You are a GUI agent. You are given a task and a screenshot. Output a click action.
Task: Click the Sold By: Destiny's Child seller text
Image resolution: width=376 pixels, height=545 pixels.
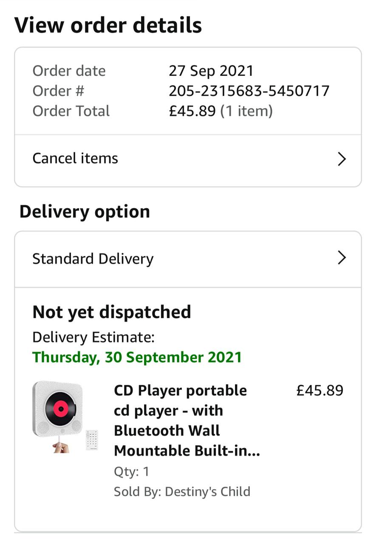pos(182,492)
